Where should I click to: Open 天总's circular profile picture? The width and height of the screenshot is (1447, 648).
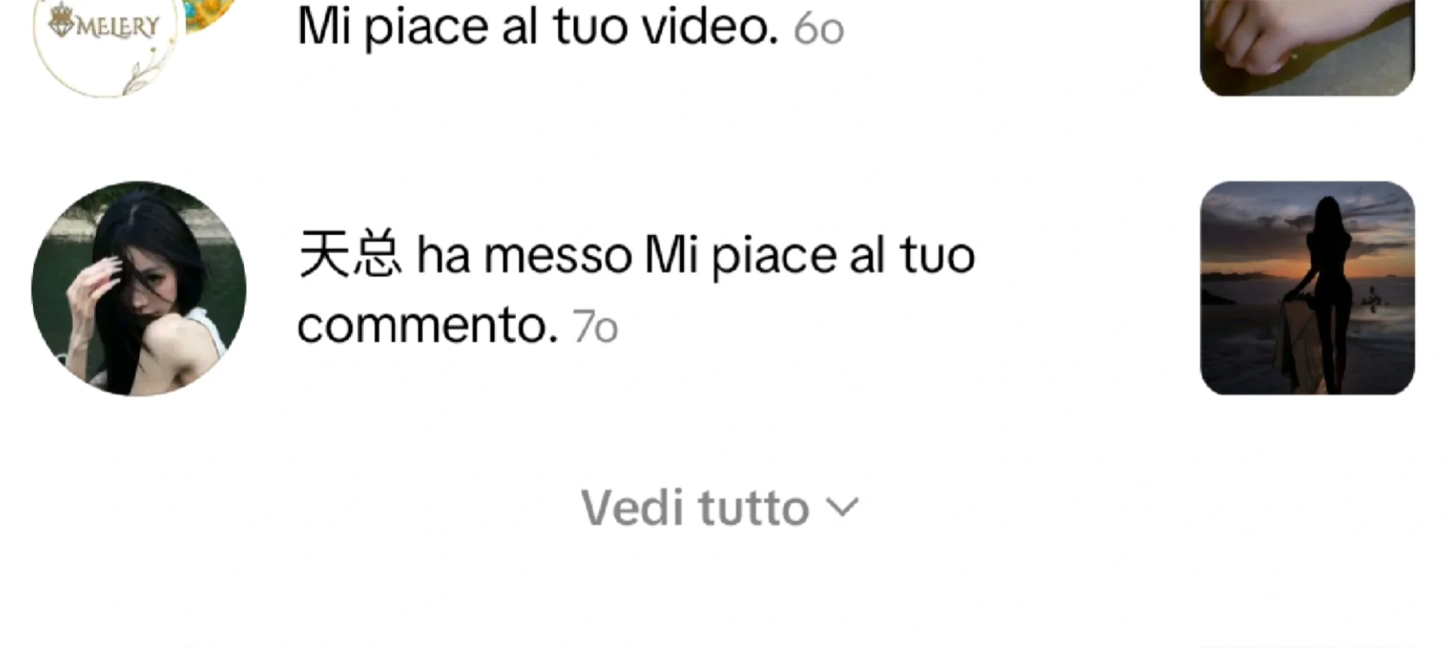pyautogui.click(x=139, y=289)
